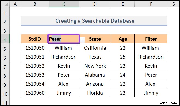Image resolution: width=180 pixels, height=106 pixels.
Task: Select Peter in the Filter column
Action: click(x=151, y=75)
